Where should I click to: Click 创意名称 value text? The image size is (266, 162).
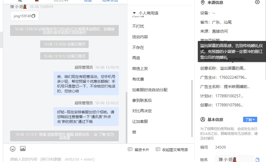point(233,68)
